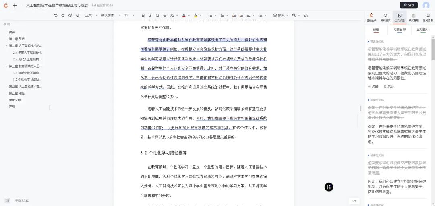Open the 资料搜索 search tab
This screenshot has height=206, width=435.
pyautogui.click(x=385, y=17)
